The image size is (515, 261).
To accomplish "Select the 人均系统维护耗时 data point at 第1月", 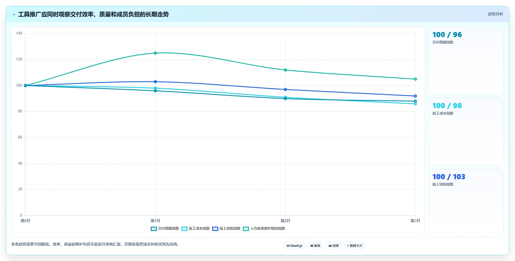I will 155,53.
